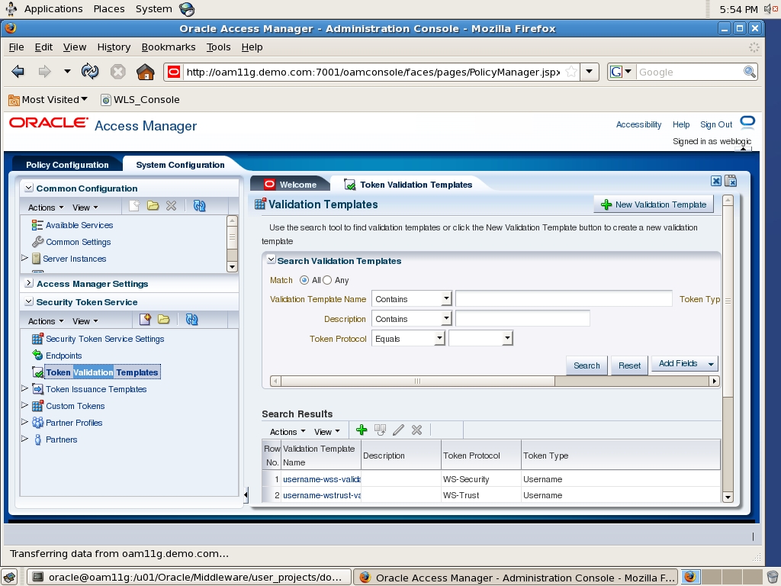The height and width of the screenshot is (586, 781).
Task: Open the Tools menu
Action: [x=219, y=47]
